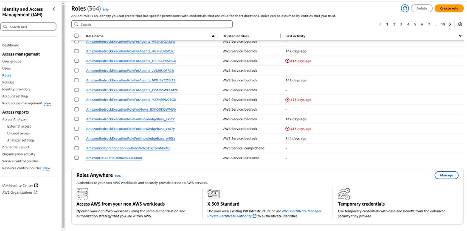Open table preferences gear icon
The height and width of the screenshot is (231, 467).
point(460,25)
